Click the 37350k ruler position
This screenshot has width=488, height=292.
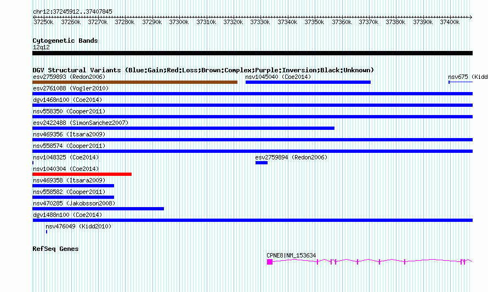pyautogui.click(x=314, y=22)
